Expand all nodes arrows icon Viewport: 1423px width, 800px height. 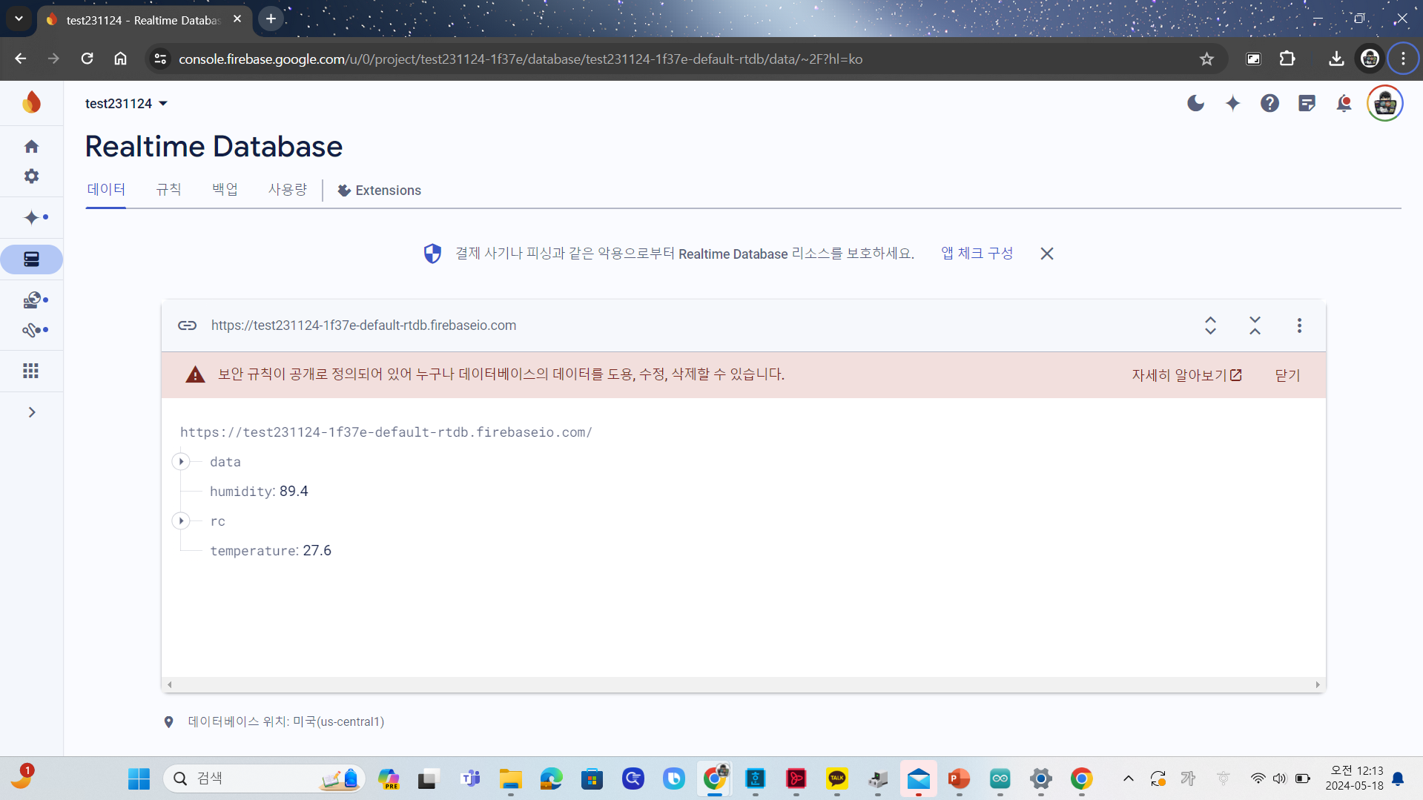pyautogui.click(x=1210, y=325)
